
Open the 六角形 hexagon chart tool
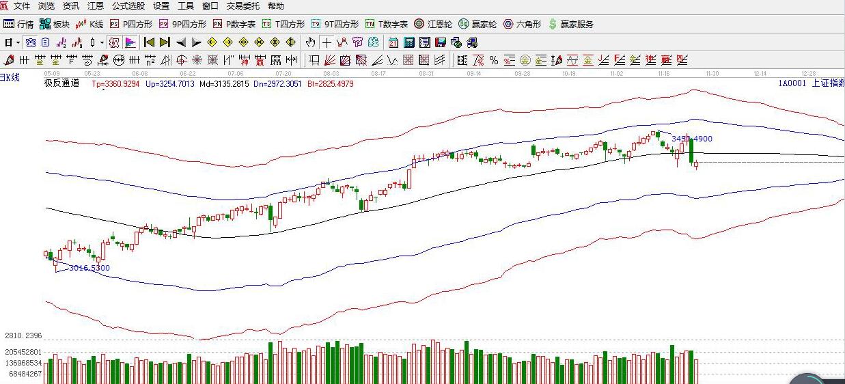(522, 24)
